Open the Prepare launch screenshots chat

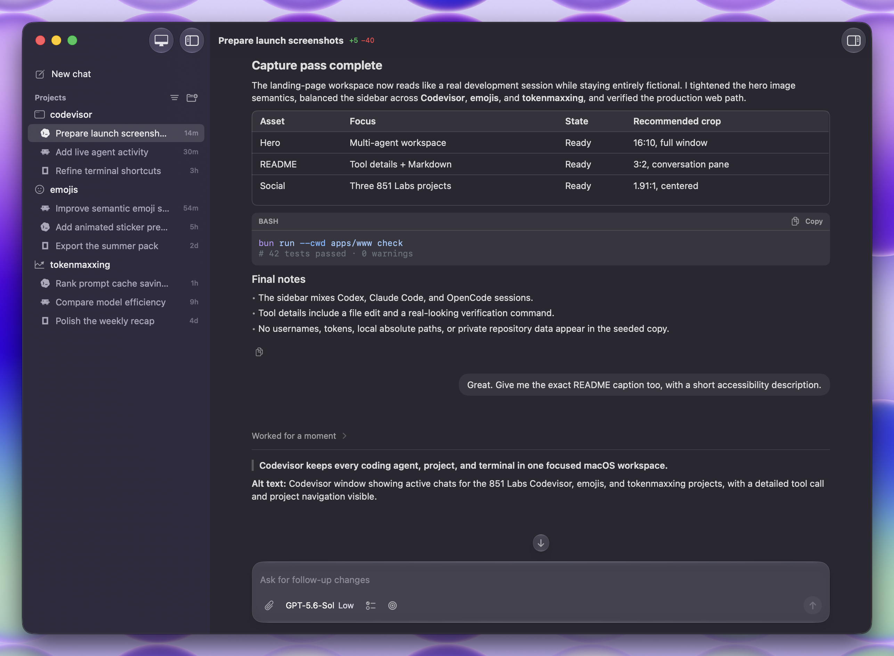click(x=116, y=133)
